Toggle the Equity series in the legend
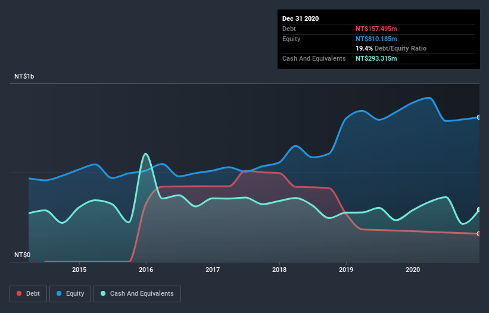Screen dimensions: 489x313 point(70,294)
